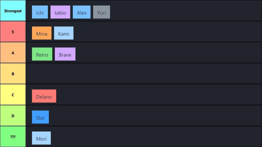Click the Mori tile in ??? tier
Screen dimensions: 262x147
tap(41, 138)
